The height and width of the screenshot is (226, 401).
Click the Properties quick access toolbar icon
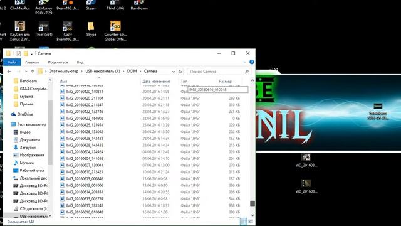click(18, 53)
